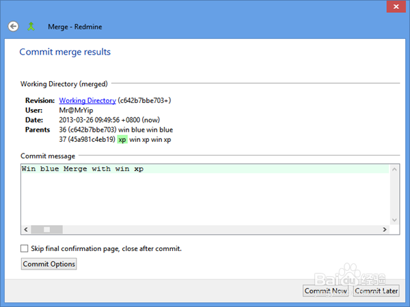Viewport: 410px width, 307px height.
Task: Select the green xp branch tag
Action: pyautogui.click(x=122, y=140)
